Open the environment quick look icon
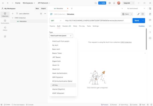This screenshot has width=153, height=106. [150, 9]
